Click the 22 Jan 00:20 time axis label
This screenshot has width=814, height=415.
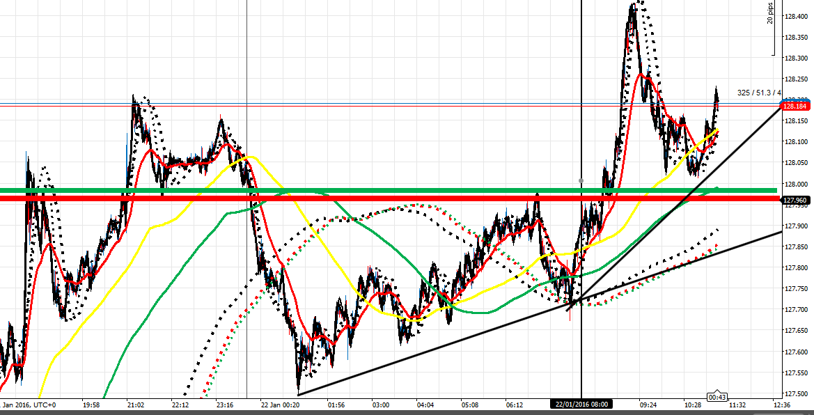pos(280,404)
